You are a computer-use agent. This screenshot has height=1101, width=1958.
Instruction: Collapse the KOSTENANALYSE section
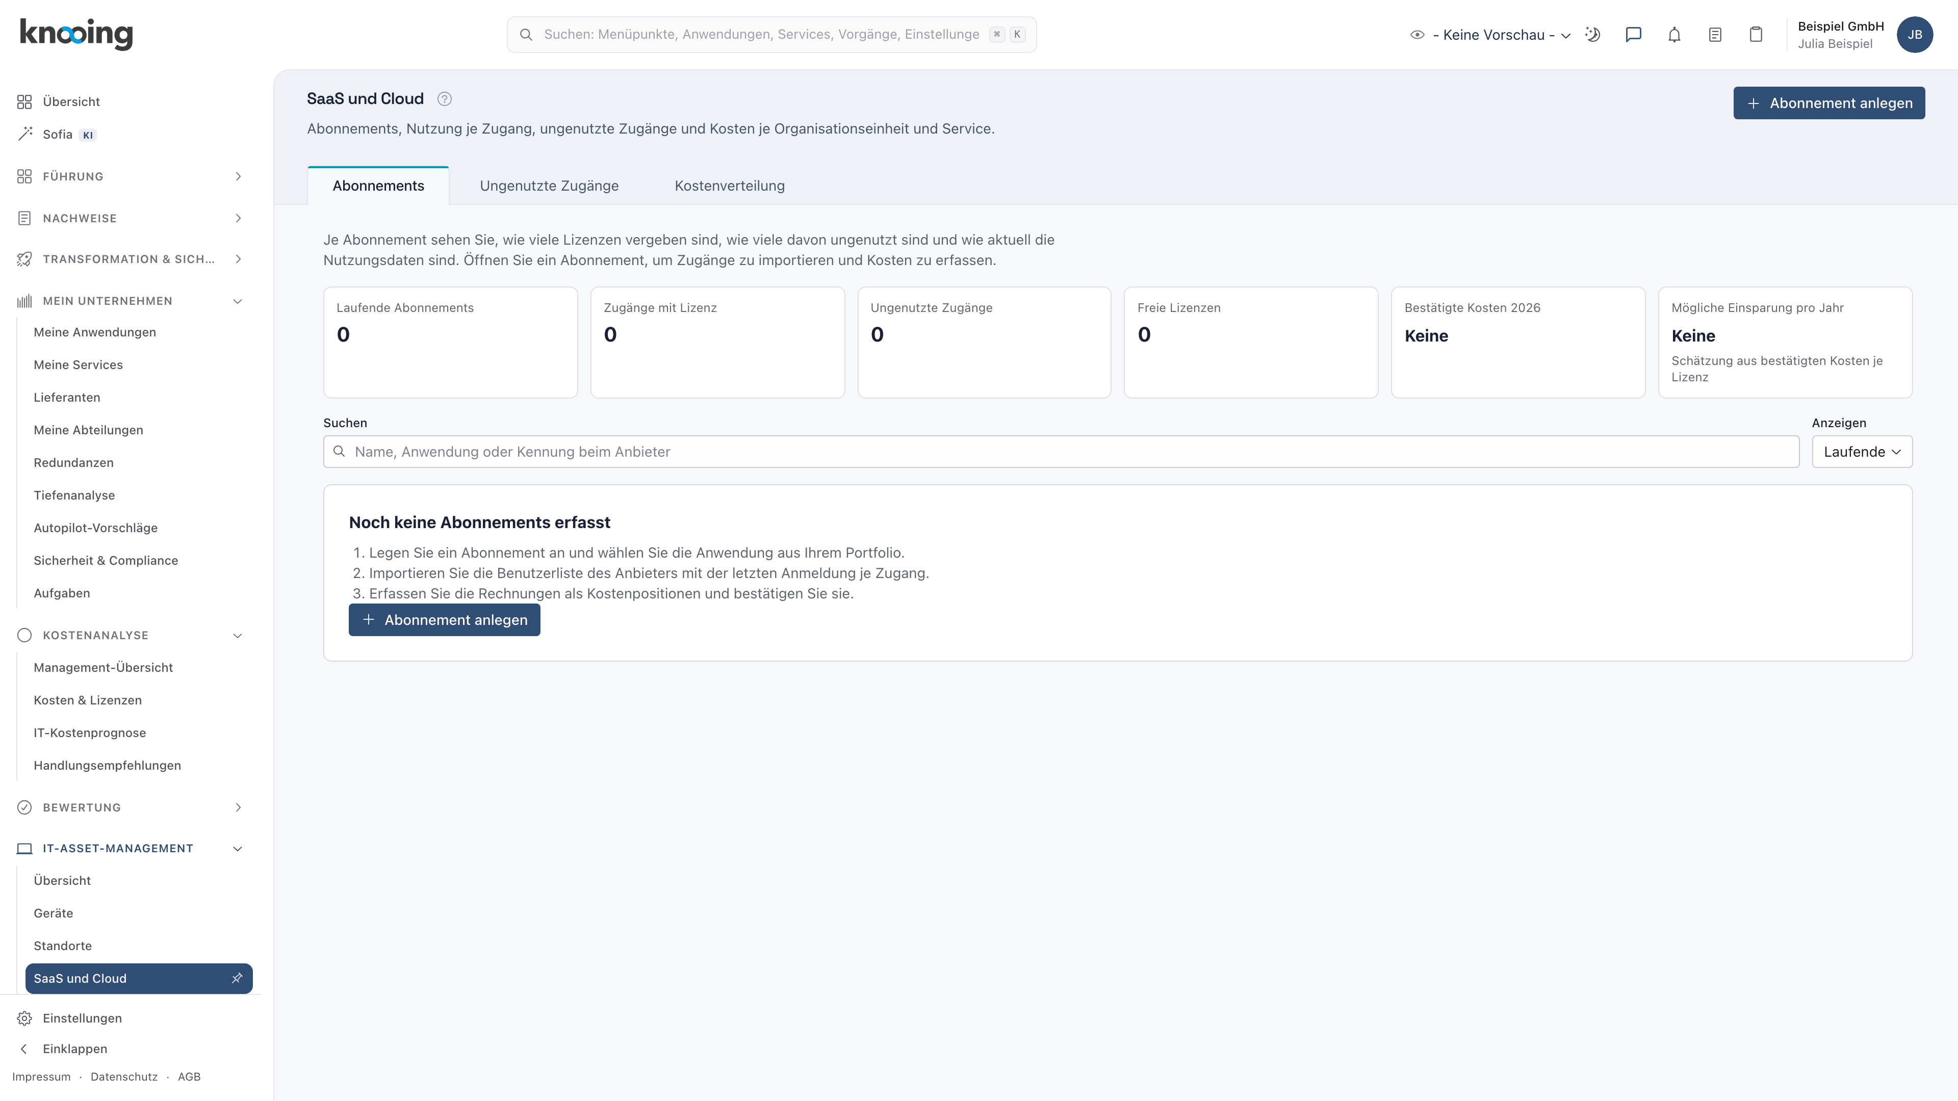[x=131, y=635]
